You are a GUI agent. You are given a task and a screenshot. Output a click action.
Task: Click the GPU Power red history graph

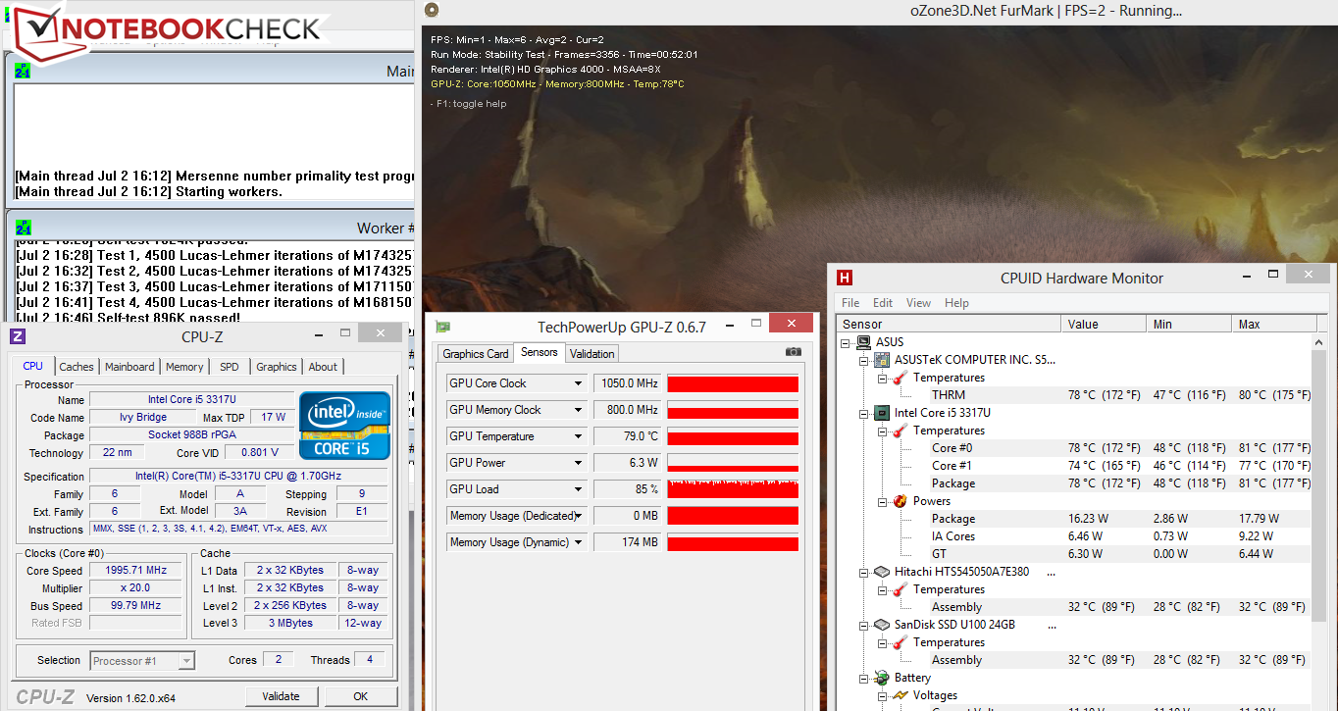point(733,463)
